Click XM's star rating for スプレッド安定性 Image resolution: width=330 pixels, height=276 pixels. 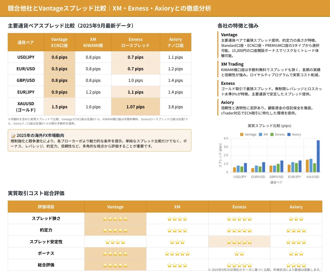point(177,242)
